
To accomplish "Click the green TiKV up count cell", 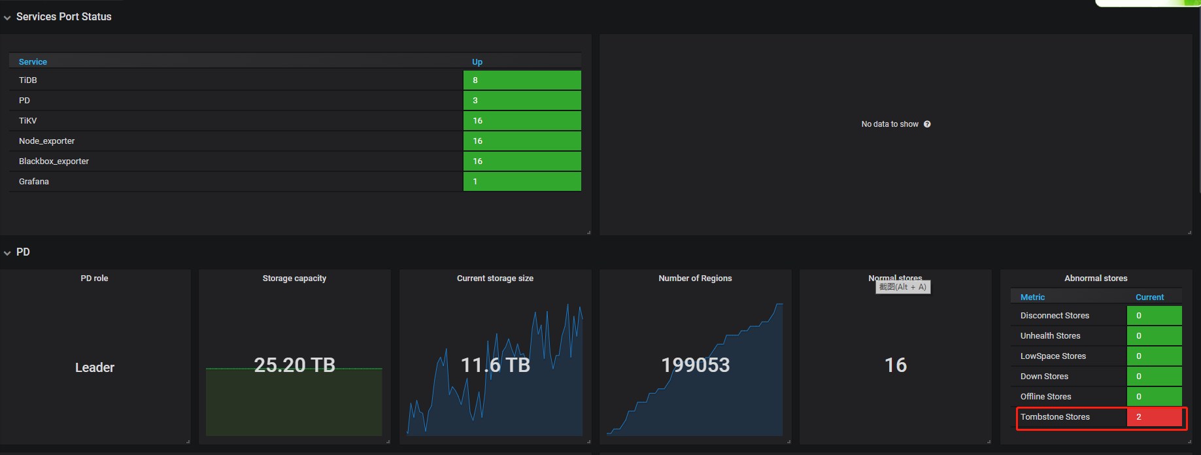I will coord(522,121).
